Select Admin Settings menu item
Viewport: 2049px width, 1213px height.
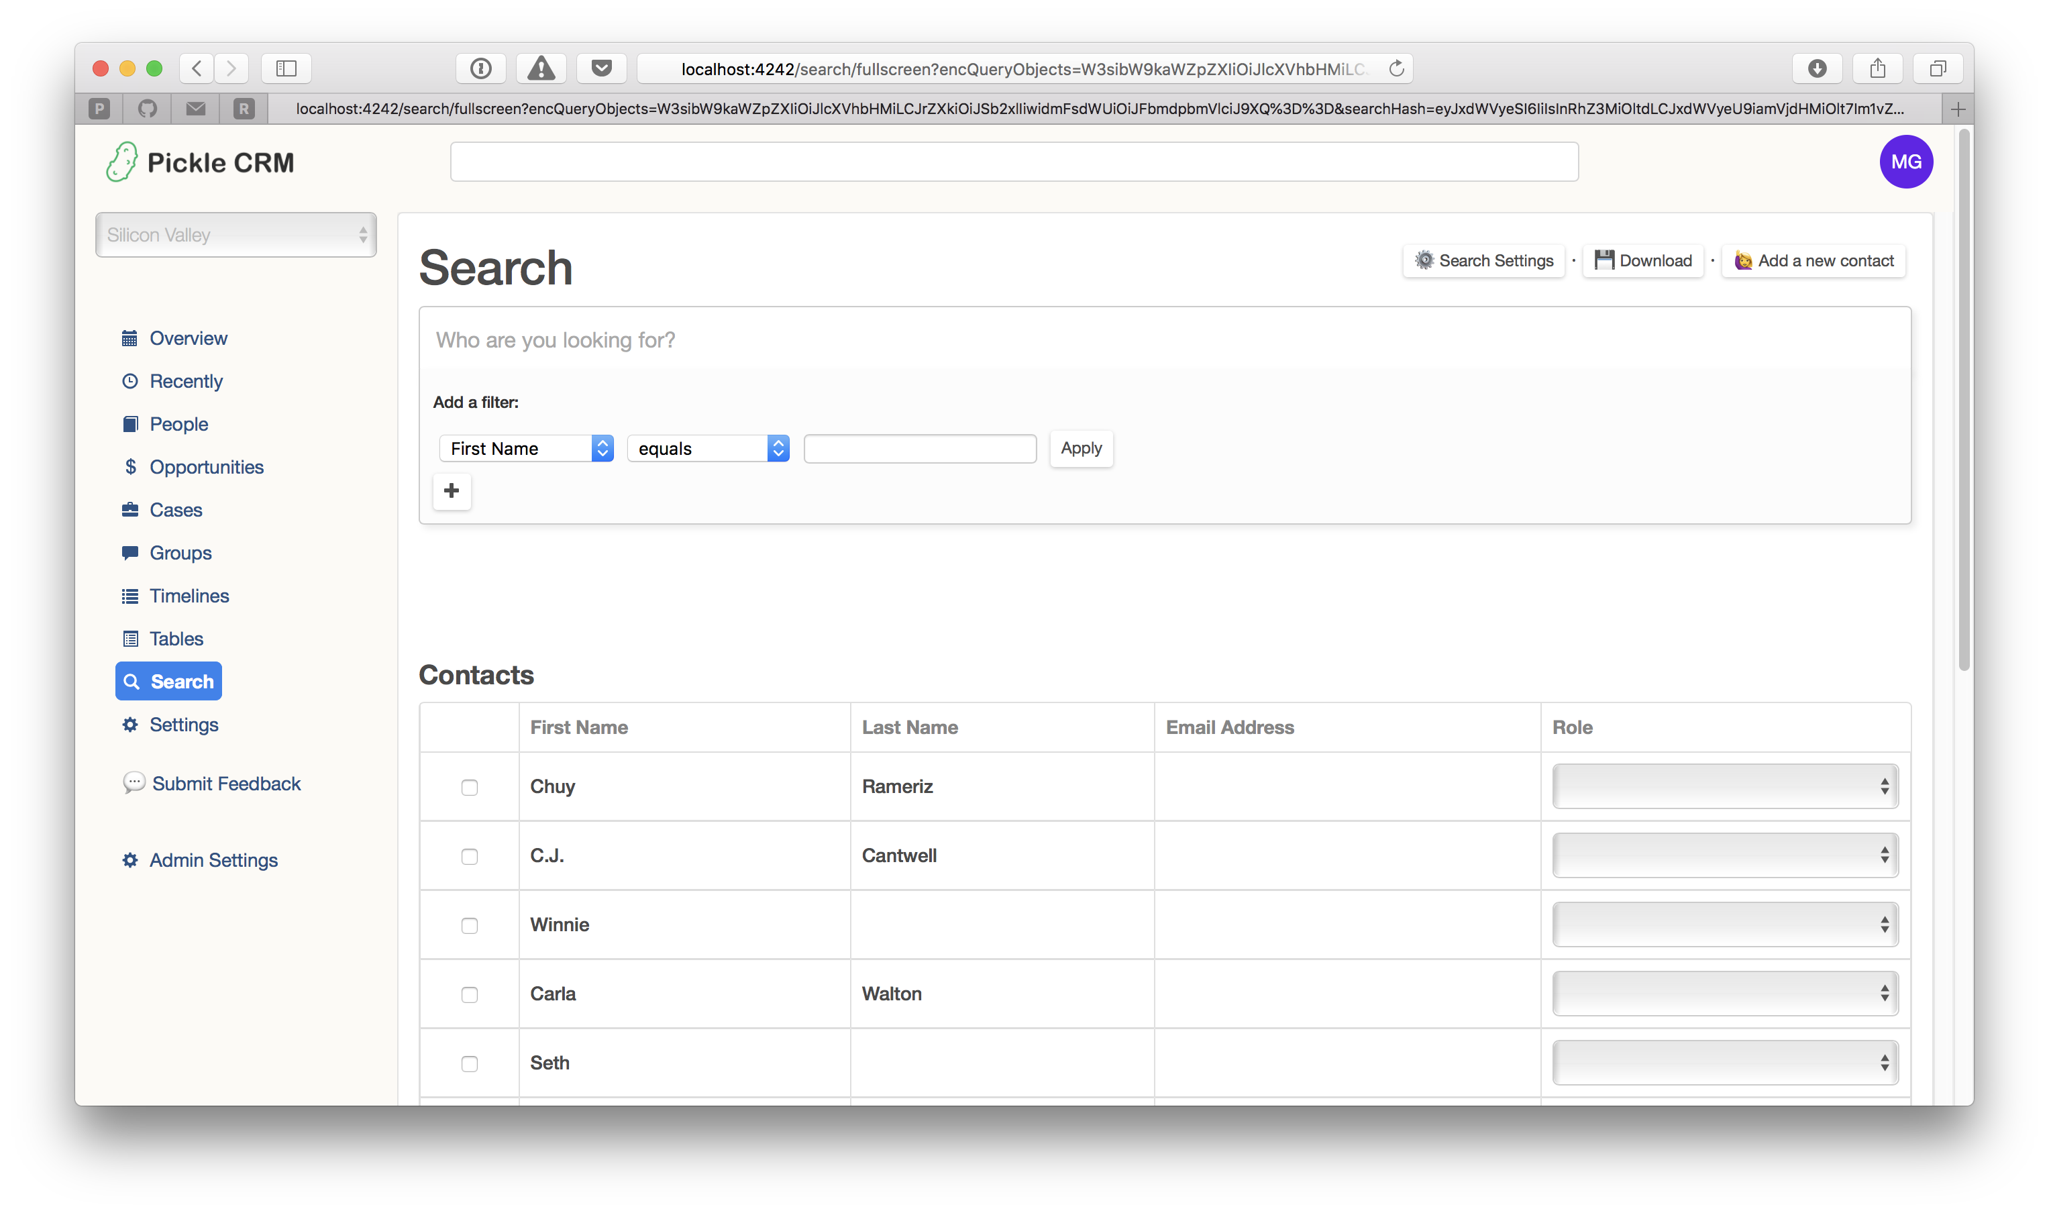pos(214,859)
